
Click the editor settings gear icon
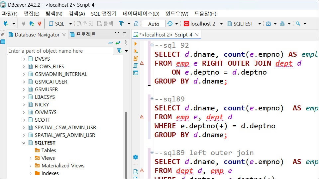pos(136,157)
